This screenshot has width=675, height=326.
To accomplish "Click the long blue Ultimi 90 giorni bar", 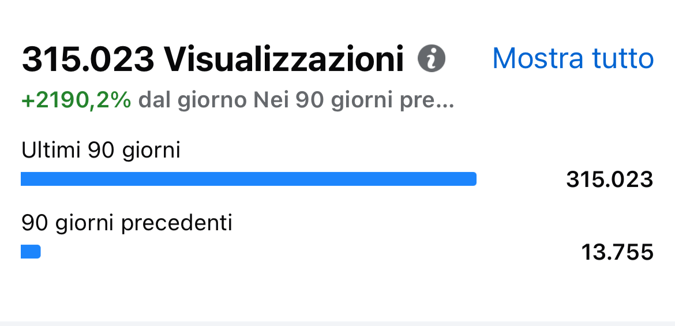I will 249,179.
